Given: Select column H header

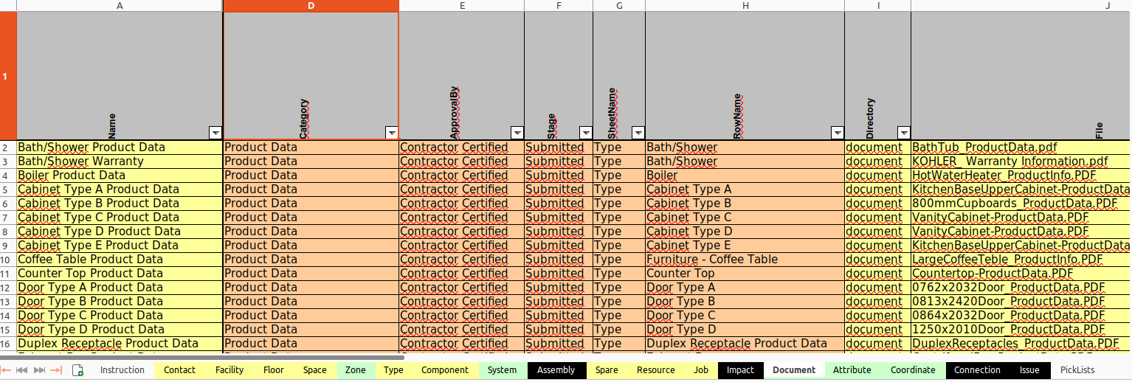Looking at the screenshot, I should (745, 5).
